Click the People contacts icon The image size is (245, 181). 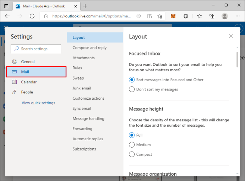[x=14, y=92]
